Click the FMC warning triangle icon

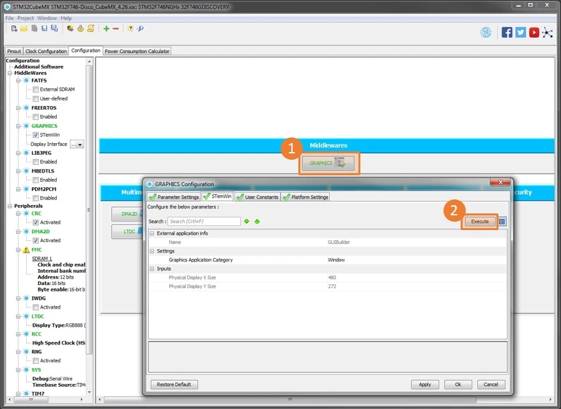tap(26, 250)
